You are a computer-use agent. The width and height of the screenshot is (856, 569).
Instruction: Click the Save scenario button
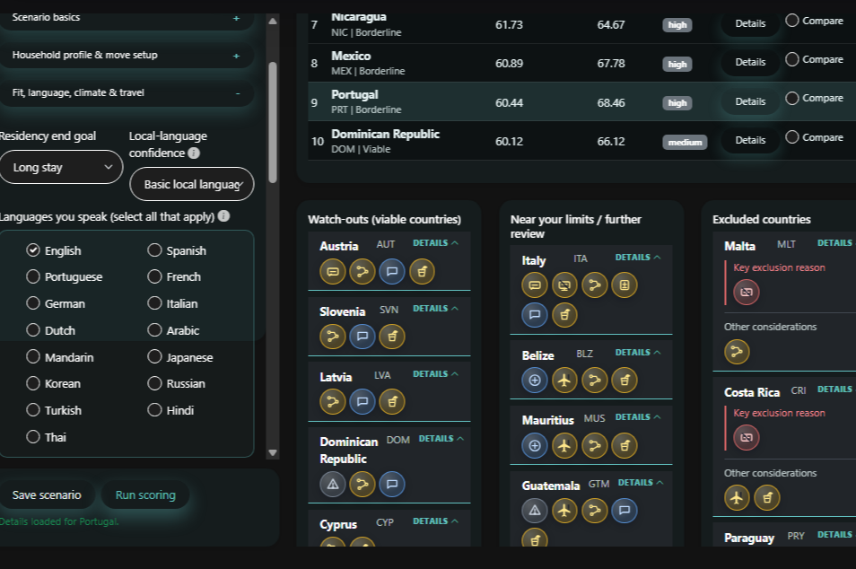tap(47, 495)
